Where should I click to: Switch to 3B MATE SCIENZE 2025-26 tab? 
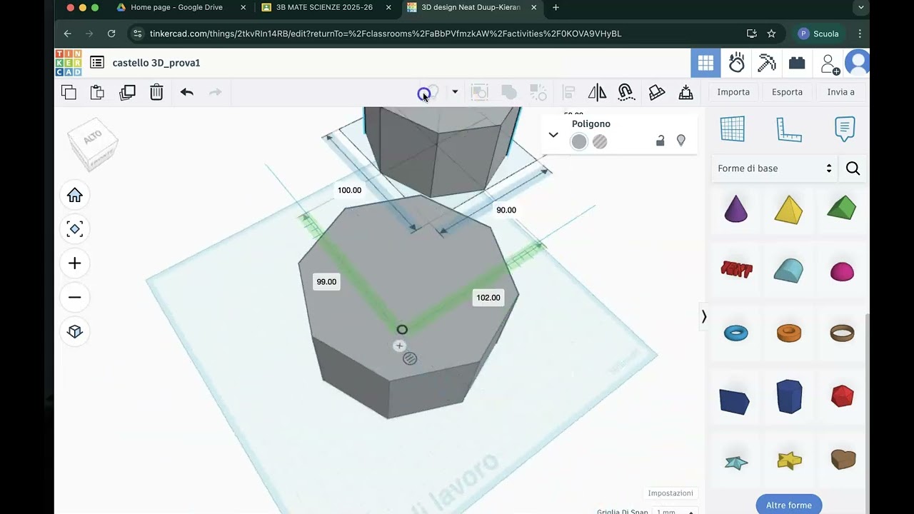click(x=324, y=7)
